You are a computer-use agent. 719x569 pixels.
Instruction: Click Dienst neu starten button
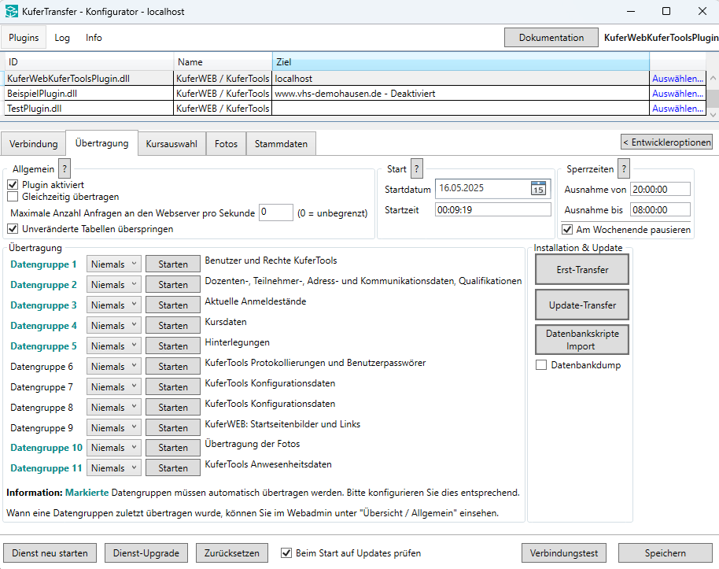(x=50, y=553)
